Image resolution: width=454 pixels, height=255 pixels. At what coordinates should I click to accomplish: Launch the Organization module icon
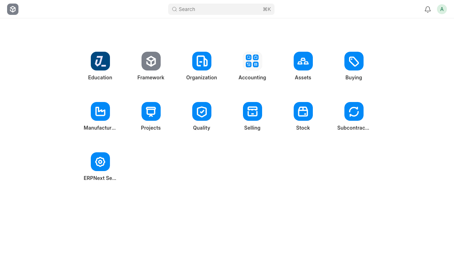click(202, 61)
